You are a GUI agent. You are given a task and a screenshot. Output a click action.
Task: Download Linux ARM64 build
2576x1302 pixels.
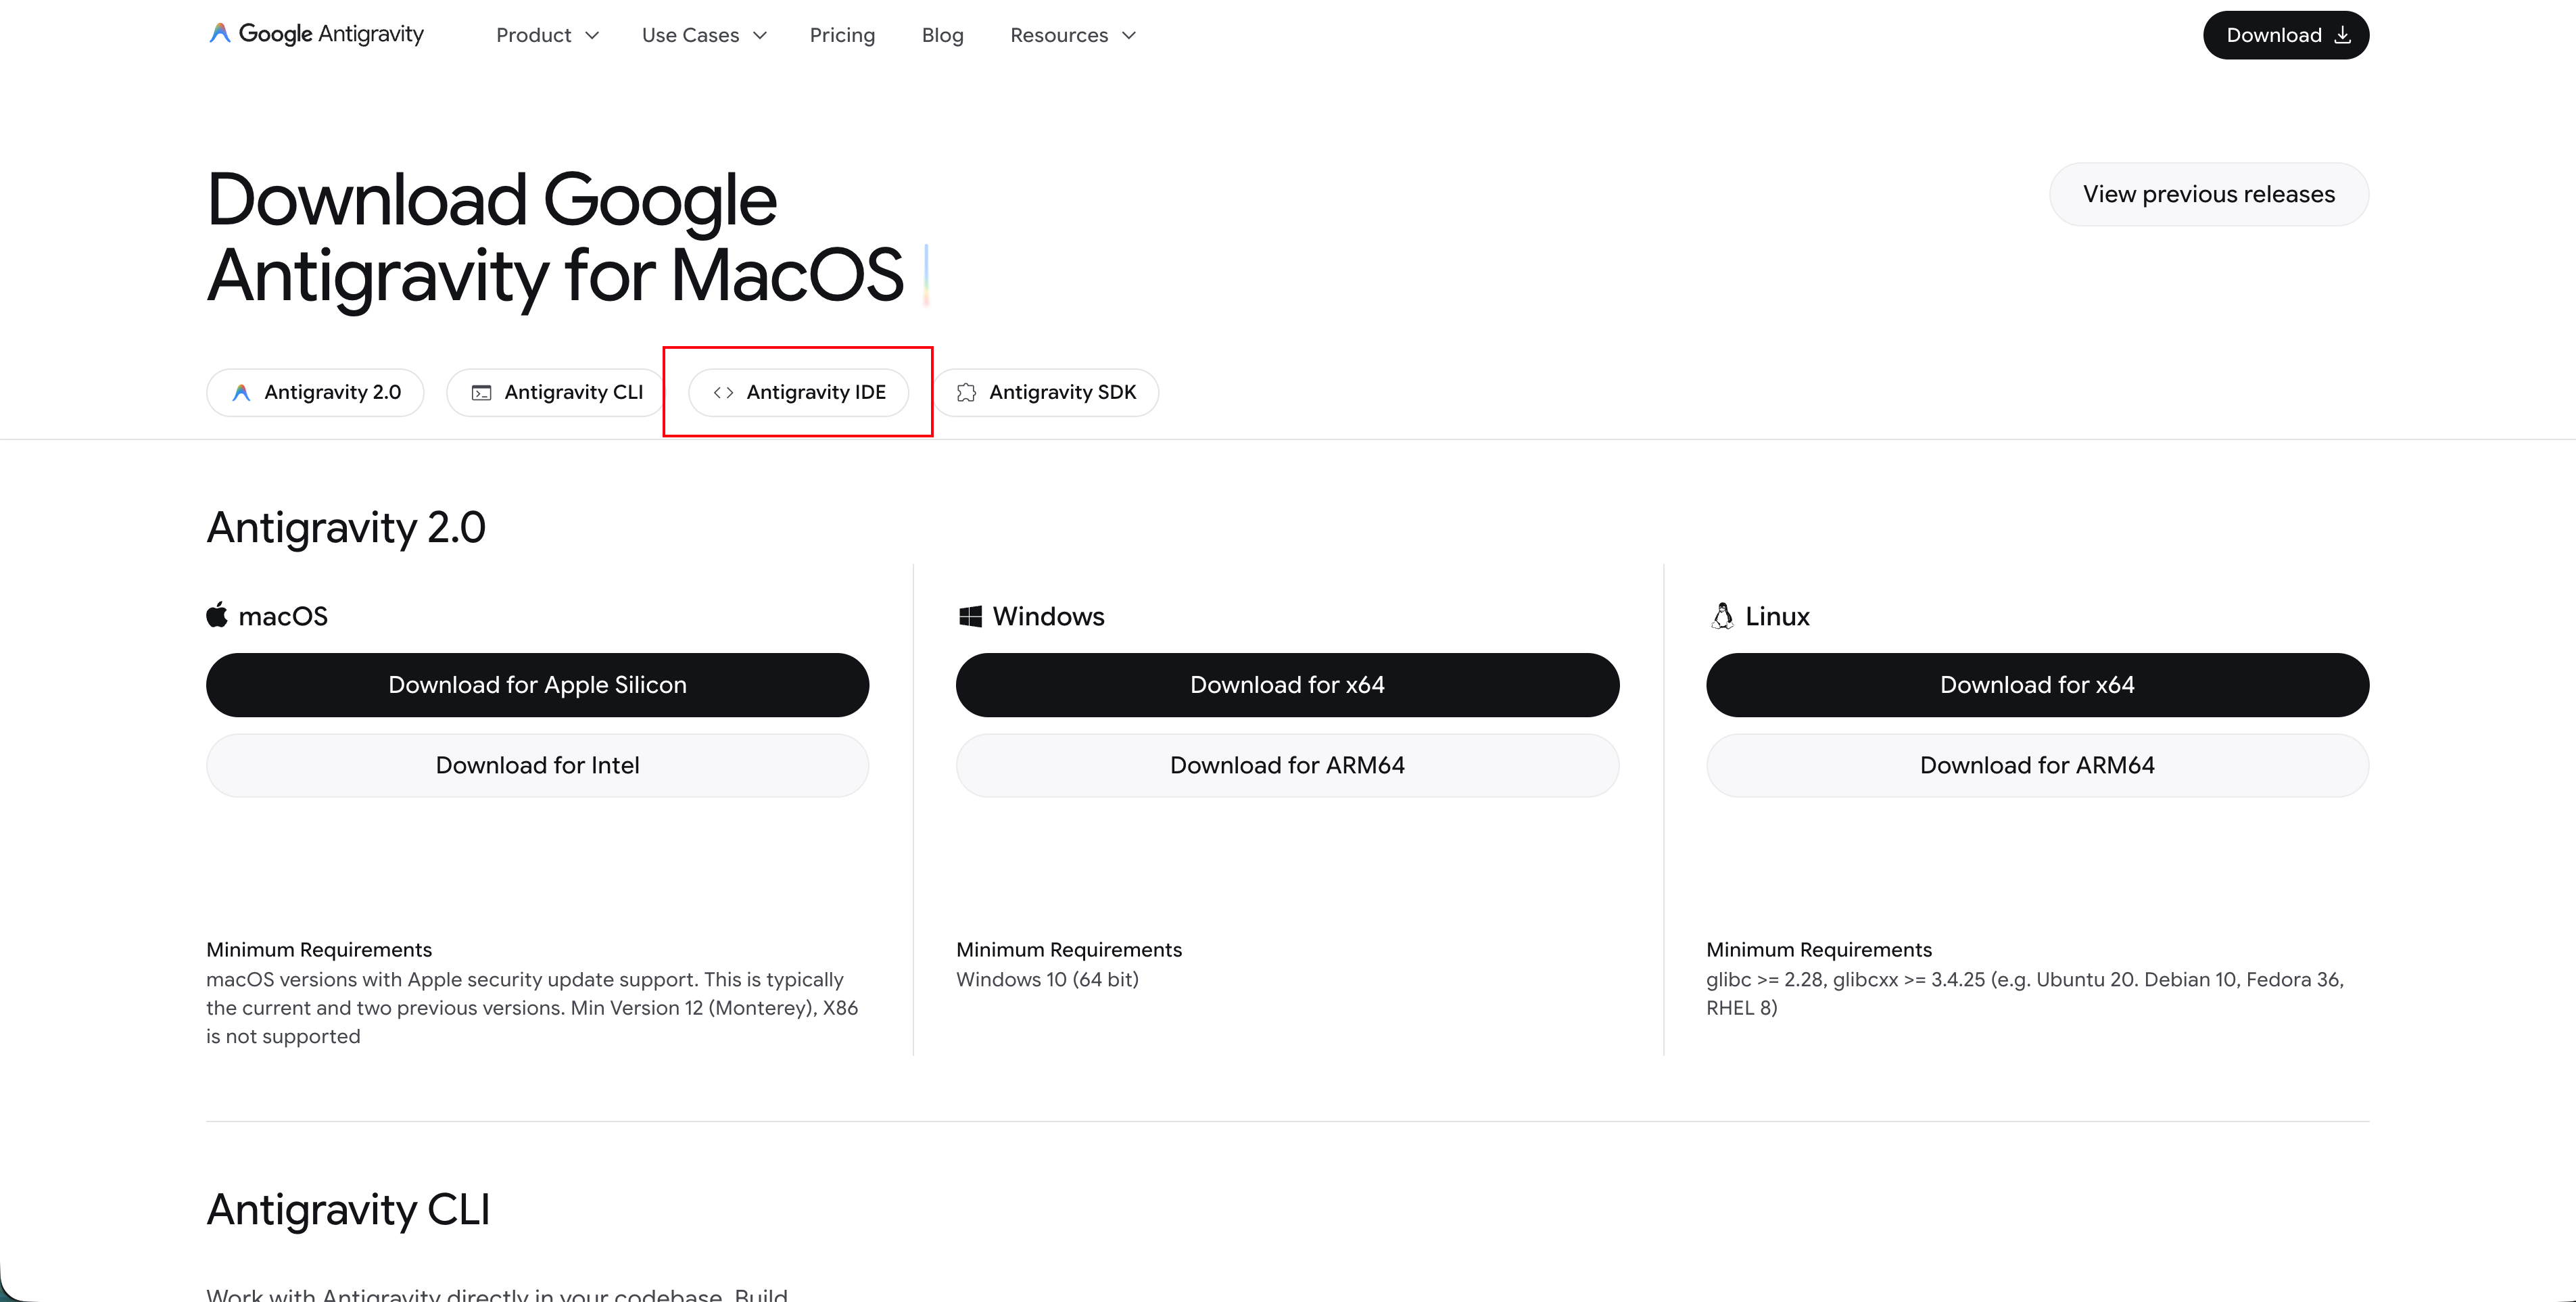[2037, 765]
